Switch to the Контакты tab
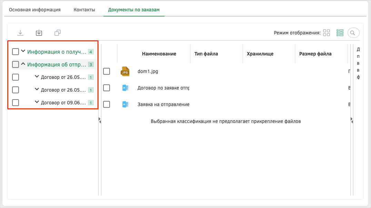Screen dimensions: 371x208 (x=84, y=10)
